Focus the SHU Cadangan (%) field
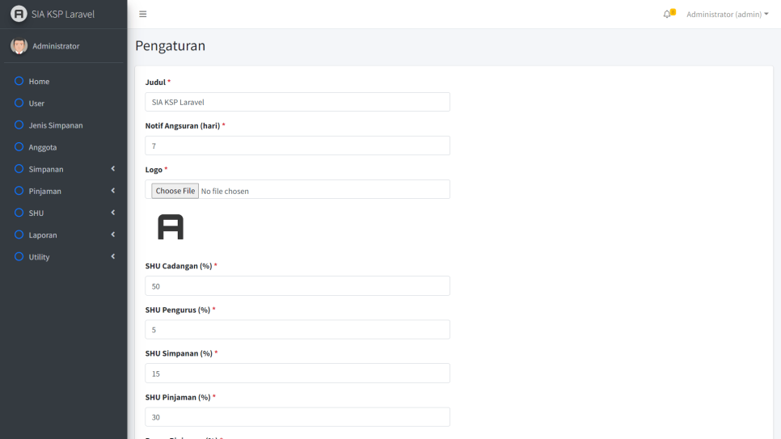Screen dimensions: 781x439 [298, 286]
